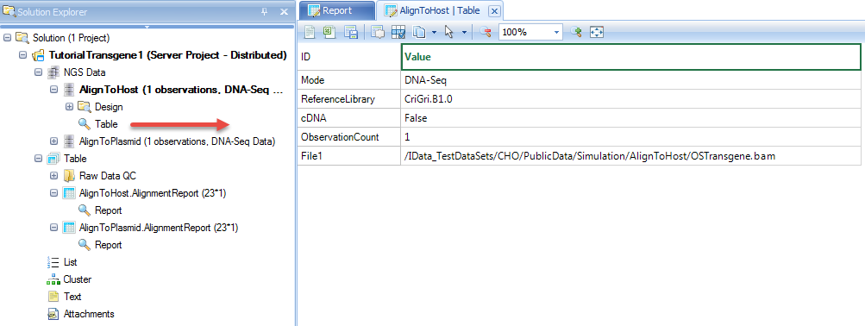Collapse the TutorialTransgene1 project node
The width and height of the screenshot is (865, 326).
click(x=22, y=55)
